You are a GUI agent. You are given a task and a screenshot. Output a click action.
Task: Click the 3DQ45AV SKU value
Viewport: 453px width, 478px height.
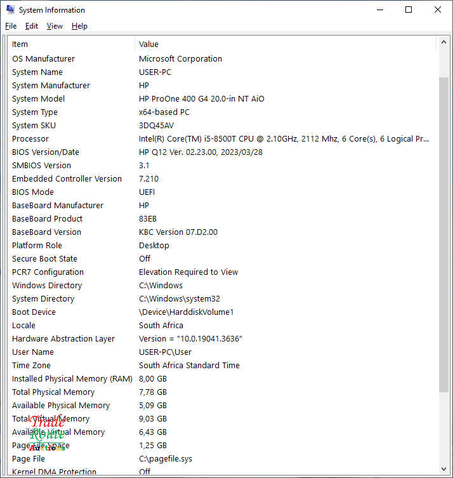pos(156,126)
